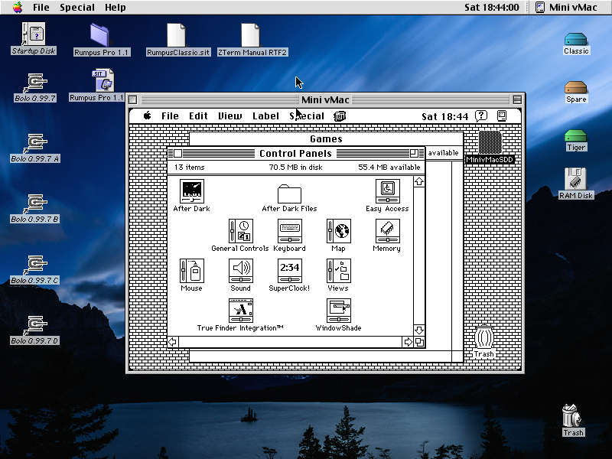Open the View menu in Mini vMac
The height and width of the screenshot is (459, 612).
click(x=230, y=116)
